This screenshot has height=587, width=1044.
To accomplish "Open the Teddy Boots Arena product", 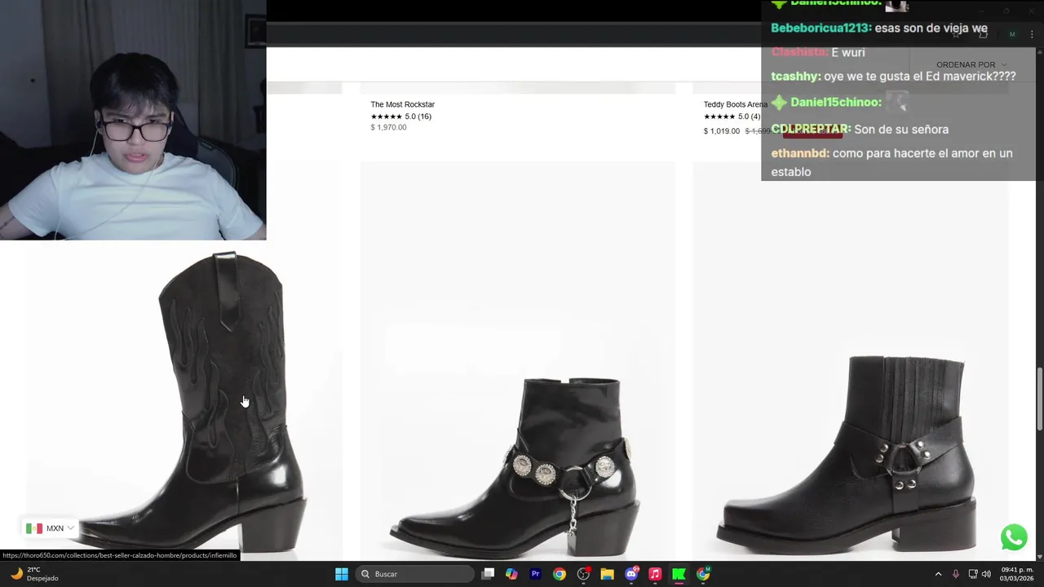I will [x=735, y=104].
